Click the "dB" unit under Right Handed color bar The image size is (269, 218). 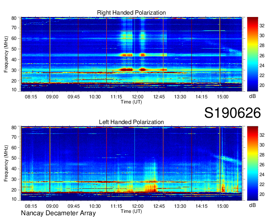[252, 96]
